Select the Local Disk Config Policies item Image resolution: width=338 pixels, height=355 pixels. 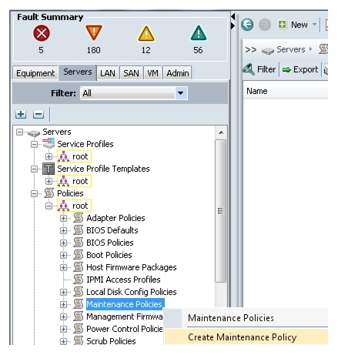tap(132, 292)
